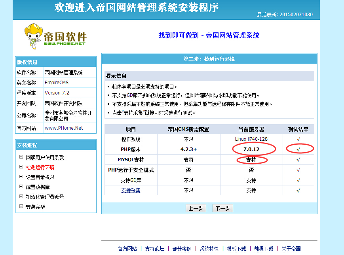Click the Linux li740-128 server value
Image resolution: width=344 pixels, height=255 pixels.
[x=251, y=139]
